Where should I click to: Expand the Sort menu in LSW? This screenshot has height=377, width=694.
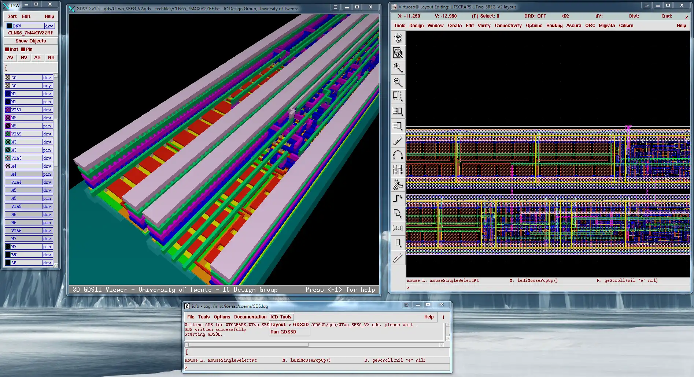tap(12, 16)
